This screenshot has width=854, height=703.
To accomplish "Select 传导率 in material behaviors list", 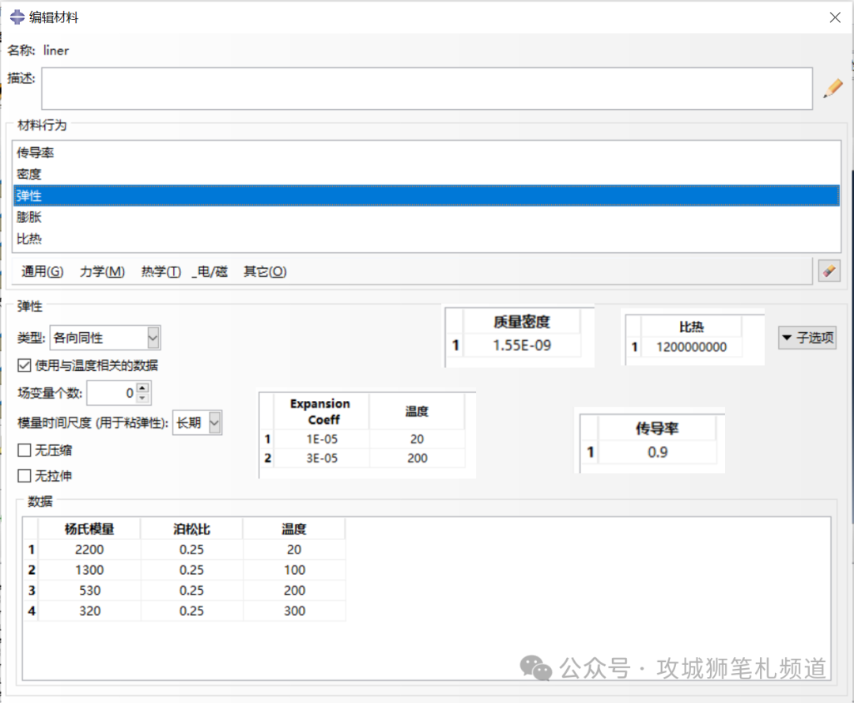I will (x=426, y=153).
